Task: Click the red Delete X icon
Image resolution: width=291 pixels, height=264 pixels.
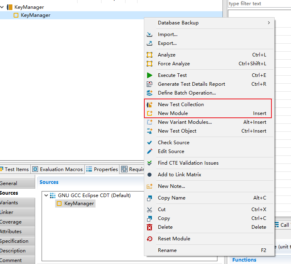Action: [x=149, y=227]
